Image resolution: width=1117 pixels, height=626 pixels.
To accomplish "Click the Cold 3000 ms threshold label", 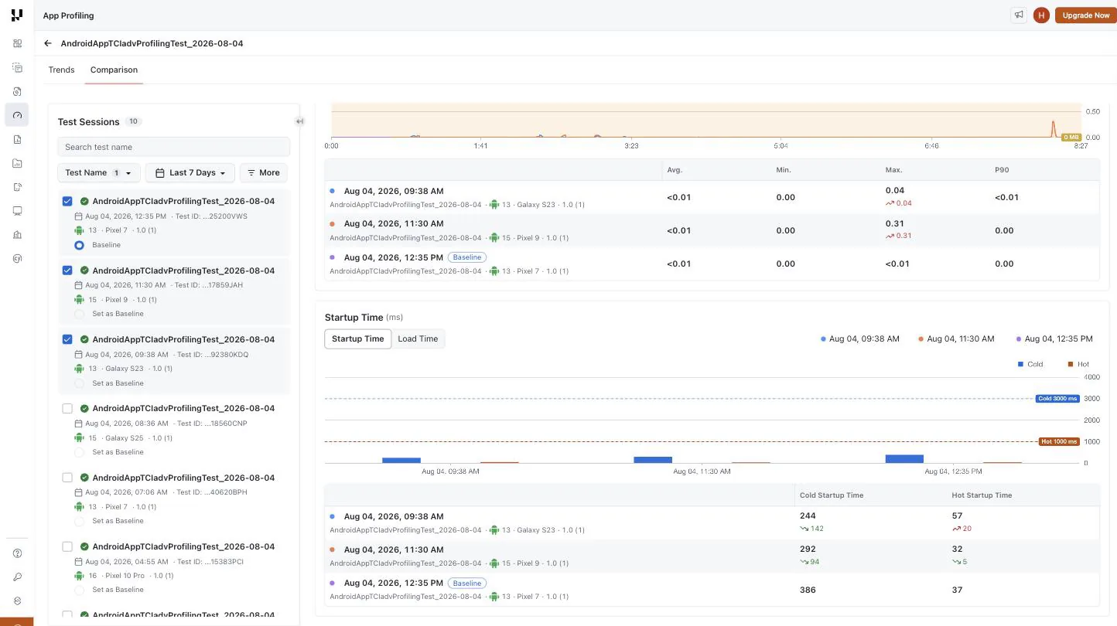I will pyautogui.click(x=1057, y=399).
